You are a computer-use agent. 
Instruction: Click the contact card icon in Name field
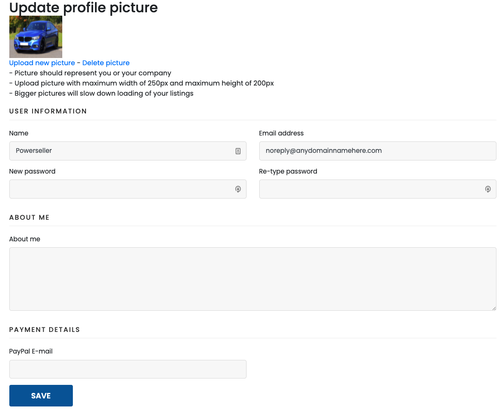(238, 151)
